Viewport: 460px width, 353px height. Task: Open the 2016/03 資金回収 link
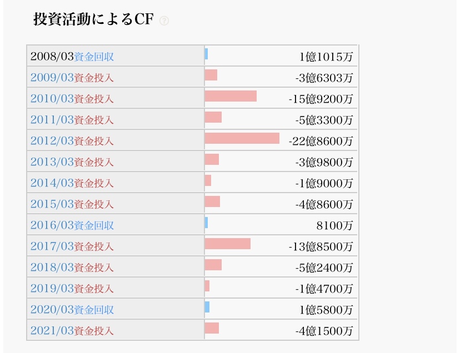pos(72,225)
